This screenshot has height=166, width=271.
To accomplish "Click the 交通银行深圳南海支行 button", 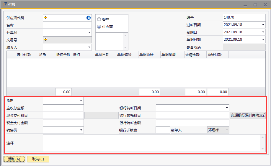I will coord(248,115).
